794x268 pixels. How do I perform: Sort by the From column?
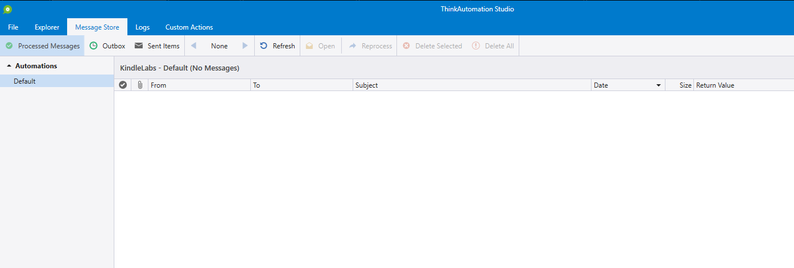click(200, 85)
